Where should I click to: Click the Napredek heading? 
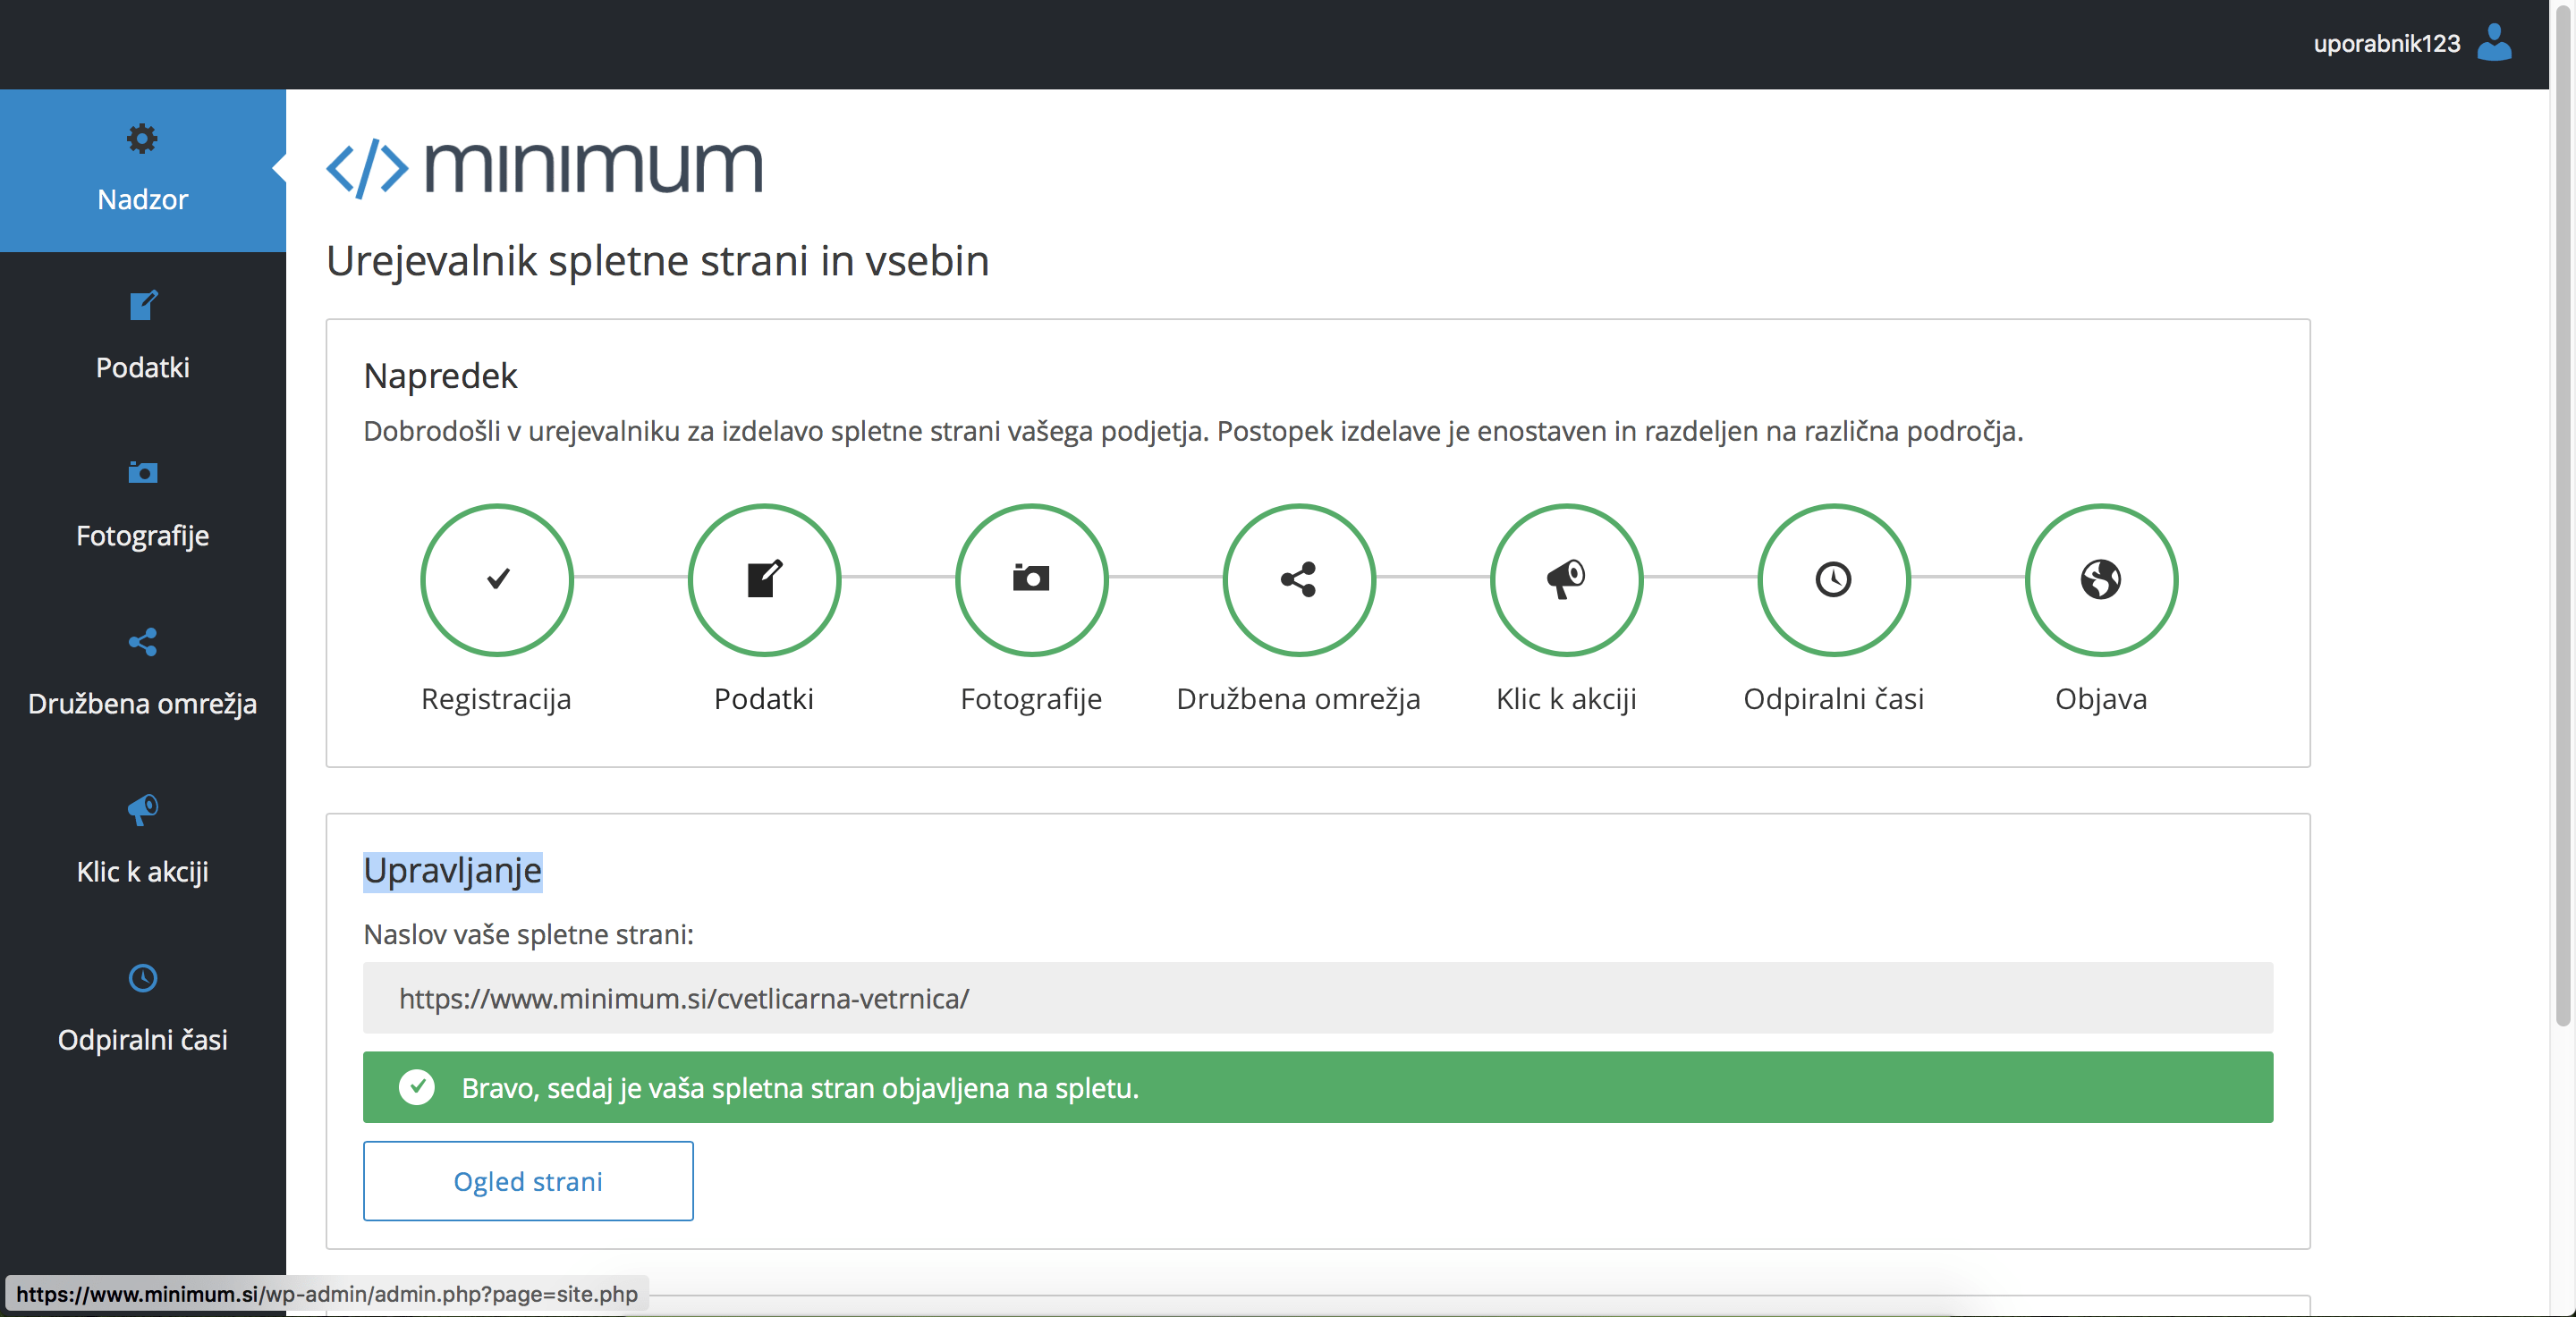(x=440, y=376)
